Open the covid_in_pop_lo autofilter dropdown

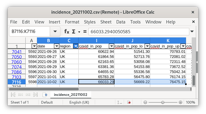point(147,46)
